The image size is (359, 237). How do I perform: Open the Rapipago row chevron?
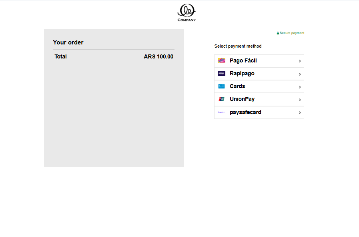pos(300,74)
